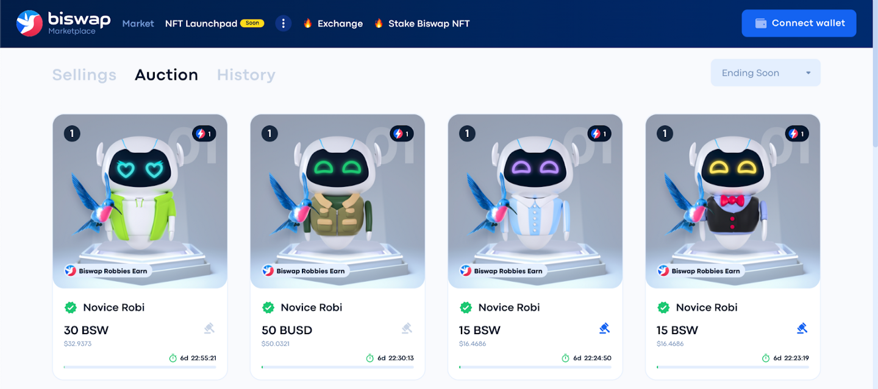
Task: Click the timer icon on the 15 BSW bow-tie card
Action: click(766, 358)
